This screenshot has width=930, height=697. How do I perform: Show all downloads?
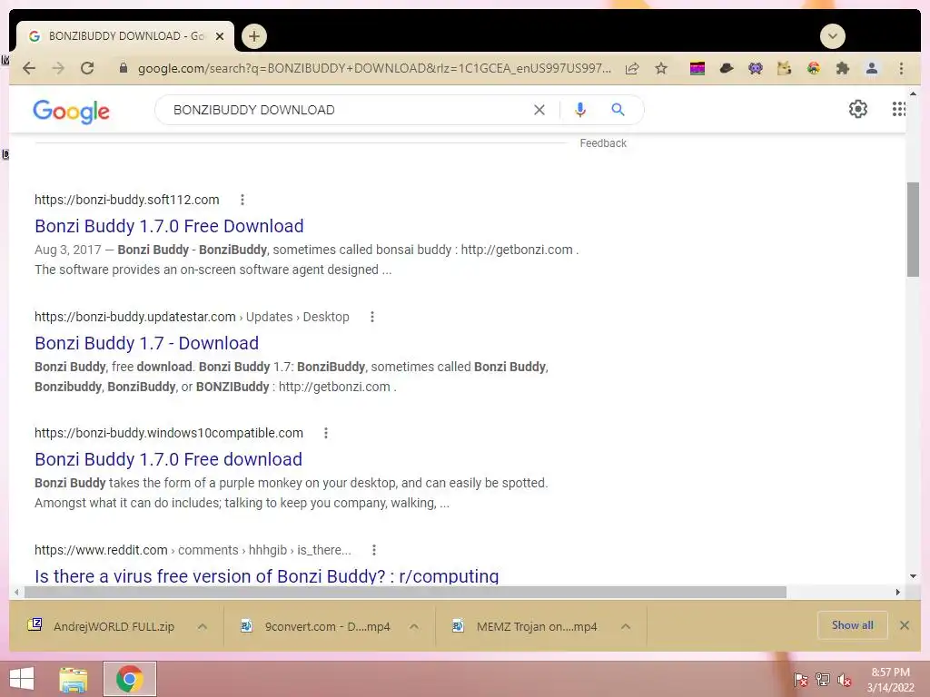(x=852, y=625)
